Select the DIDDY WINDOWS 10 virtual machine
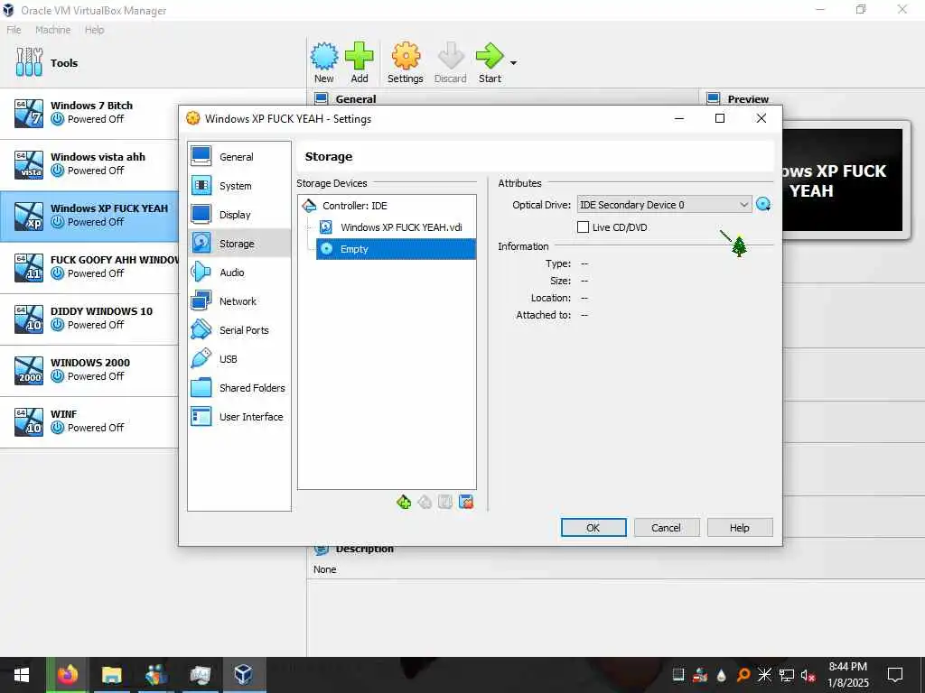Image resolution: width=925 pixels, height=693 pixels. (x=89, y=319)
